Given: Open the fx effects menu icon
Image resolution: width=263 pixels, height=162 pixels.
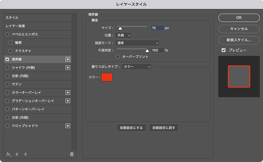Looking at the screenshot, I should [9, 154].
